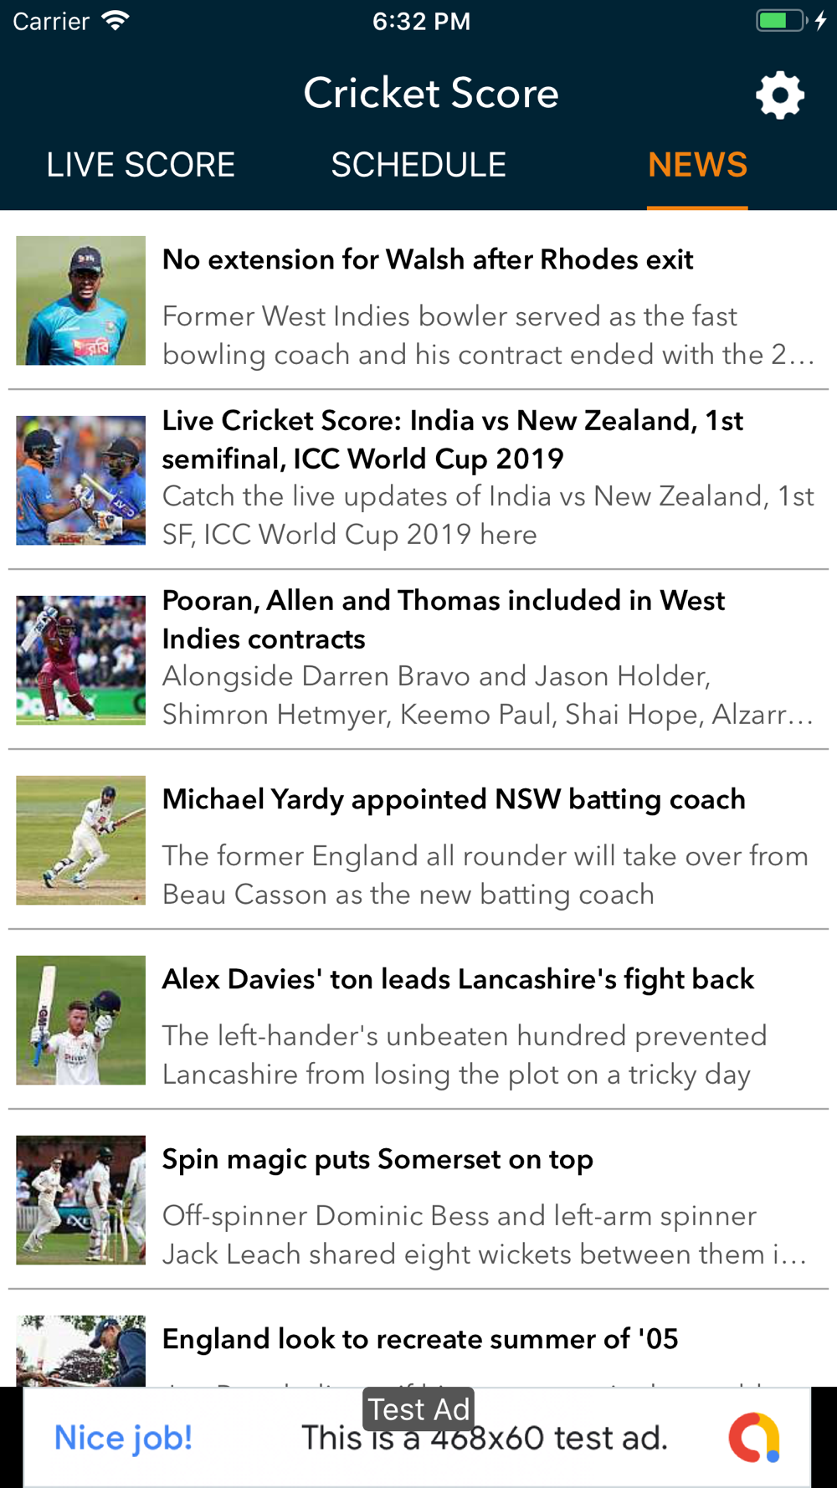Read "No extension for Walsh after Rhodes exit"
Image resolution: width=837 pixels, height=1488 pixels.
point(428,260)
